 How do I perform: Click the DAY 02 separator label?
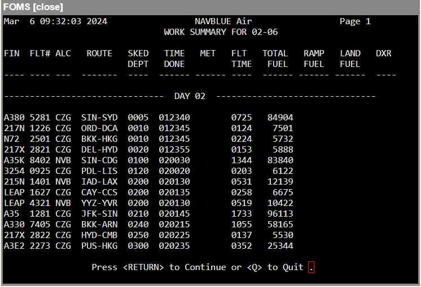[x=190, y=96]
